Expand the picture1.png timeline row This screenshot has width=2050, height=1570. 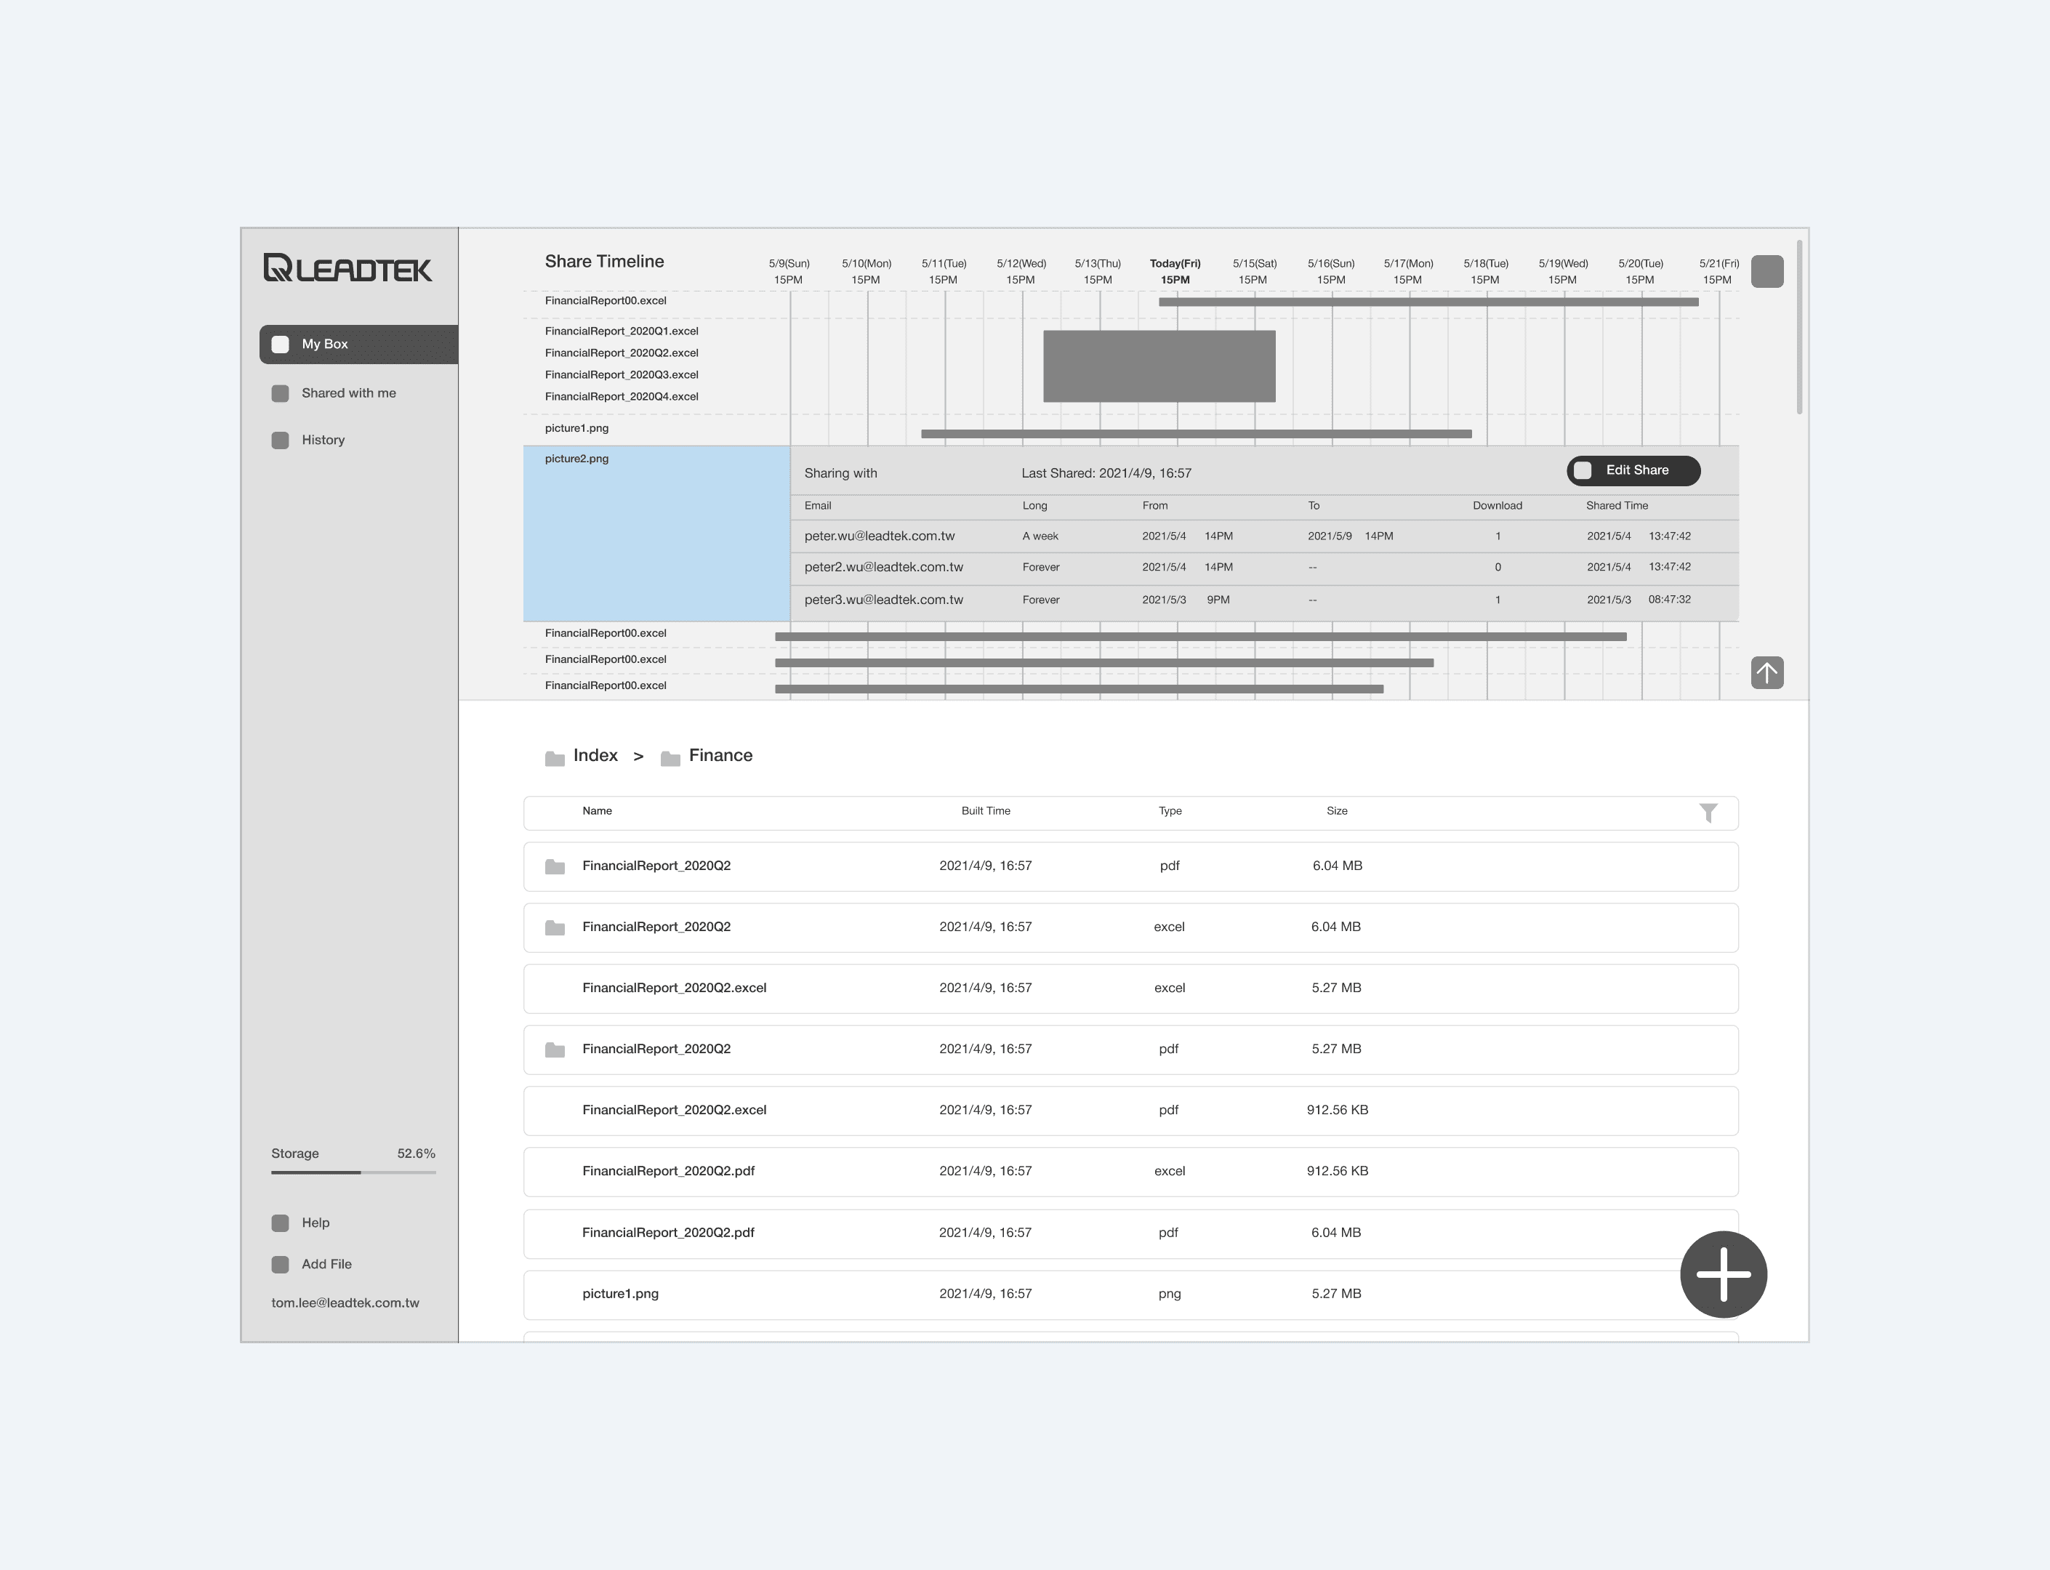[576, 428]
